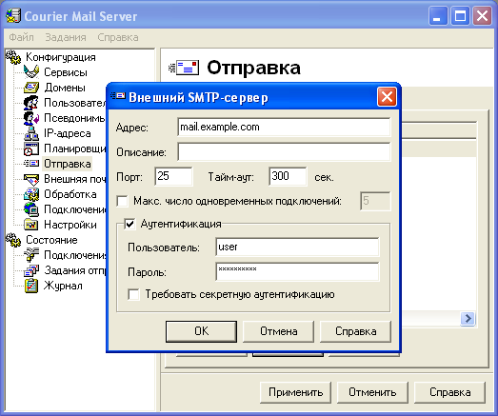Click the Обработка icon in tree

pyautogui.click(x=31, y=194)
